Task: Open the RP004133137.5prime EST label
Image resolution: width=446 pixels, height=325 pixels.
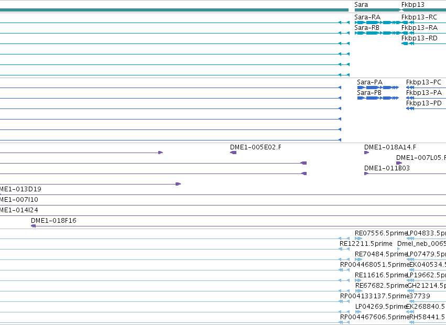Action: [375, 296]
